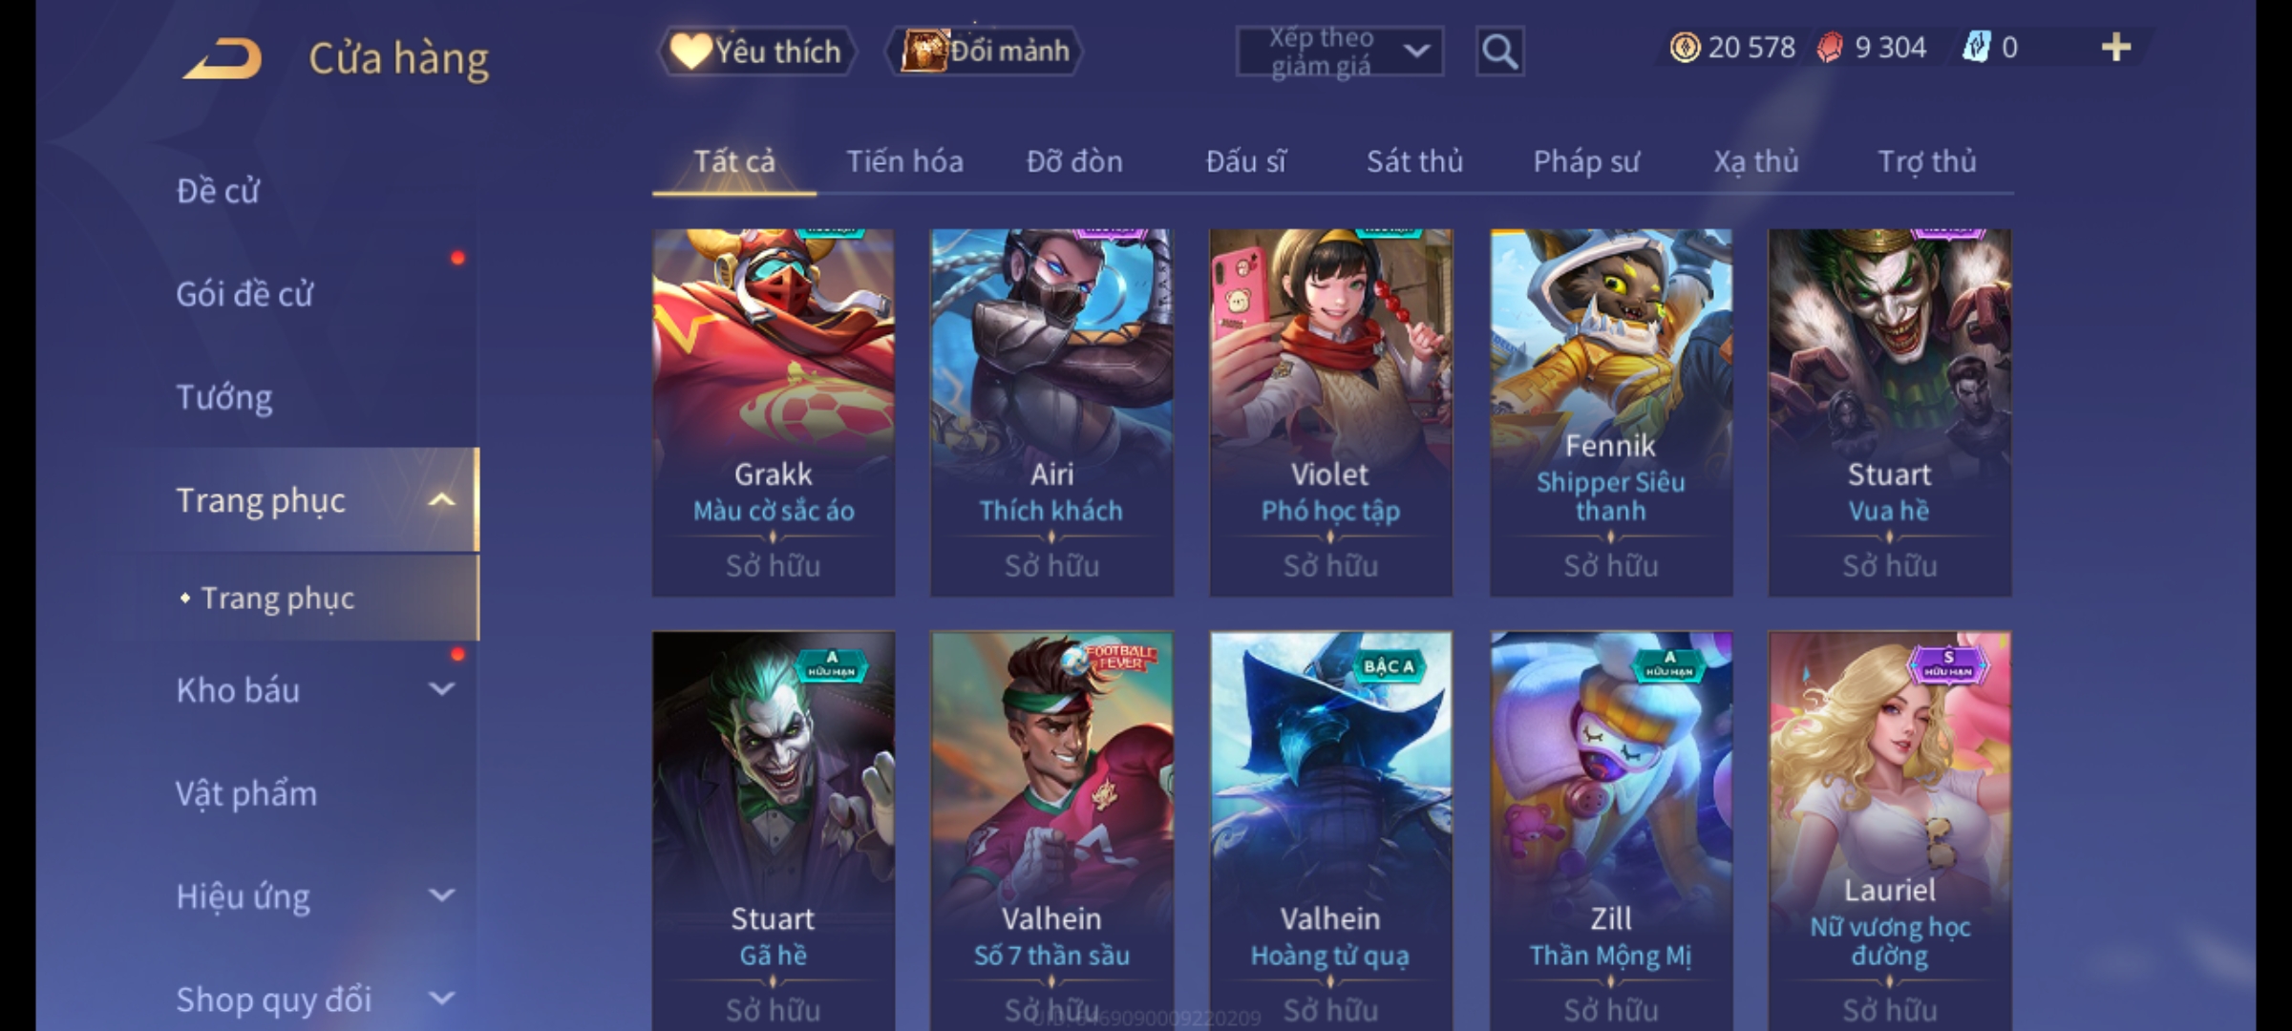This screenshot has width=2292, height=1031.
Task: Expand the Hiệu ứng sidebar section
Action: click(x=441, y=895)
